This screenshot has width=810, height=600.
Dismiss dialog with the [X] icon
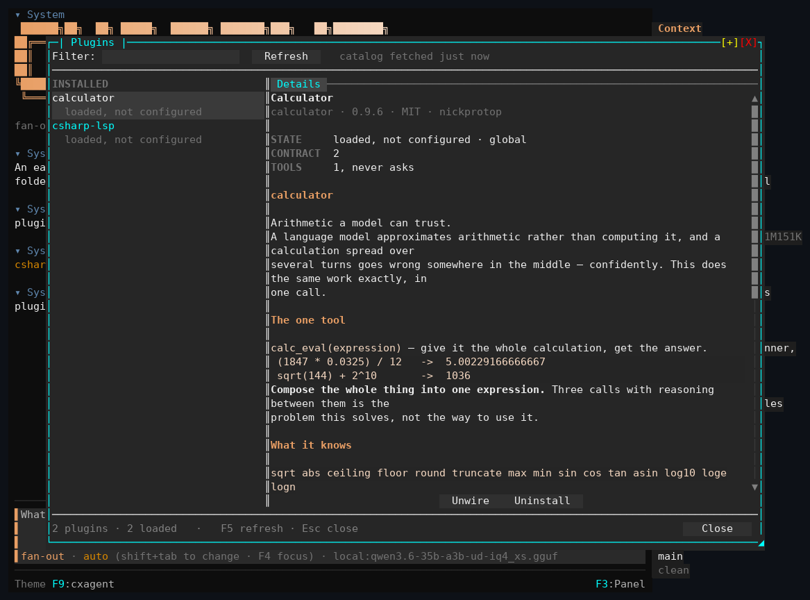[748, 42]
